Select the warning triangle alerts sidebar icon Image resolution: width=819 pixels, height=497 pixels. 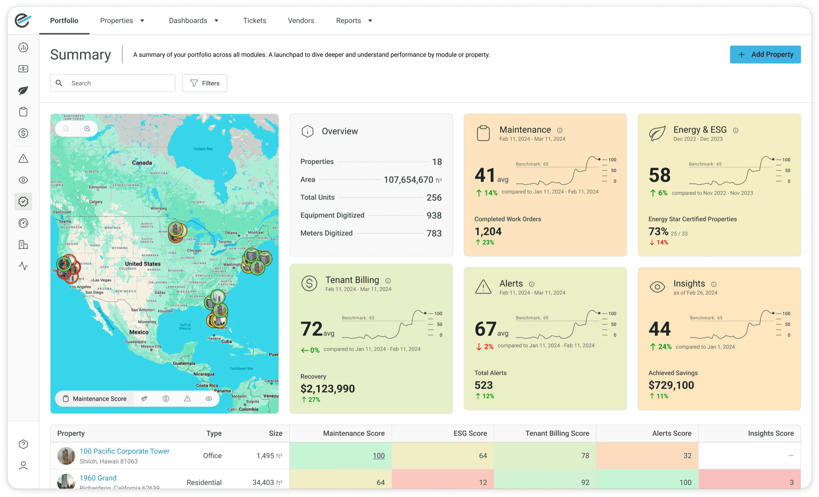coord(23,158)
